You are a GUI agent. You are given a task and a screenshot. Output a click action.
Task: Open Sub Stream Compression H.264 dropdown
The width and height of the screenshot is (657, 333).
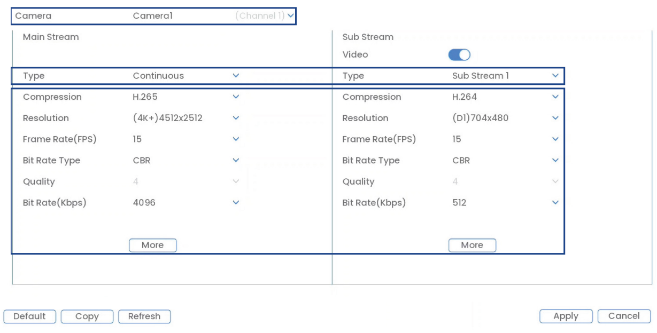(x=555, y=97)
